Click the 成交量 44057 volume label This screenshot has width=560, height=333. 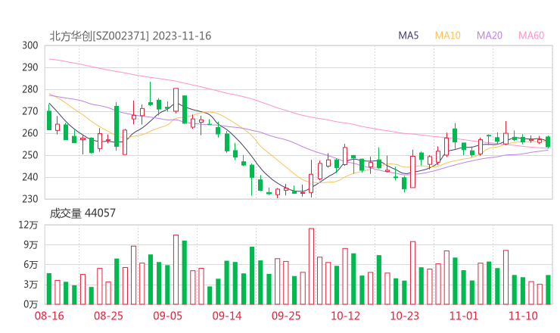pos(82,213)
